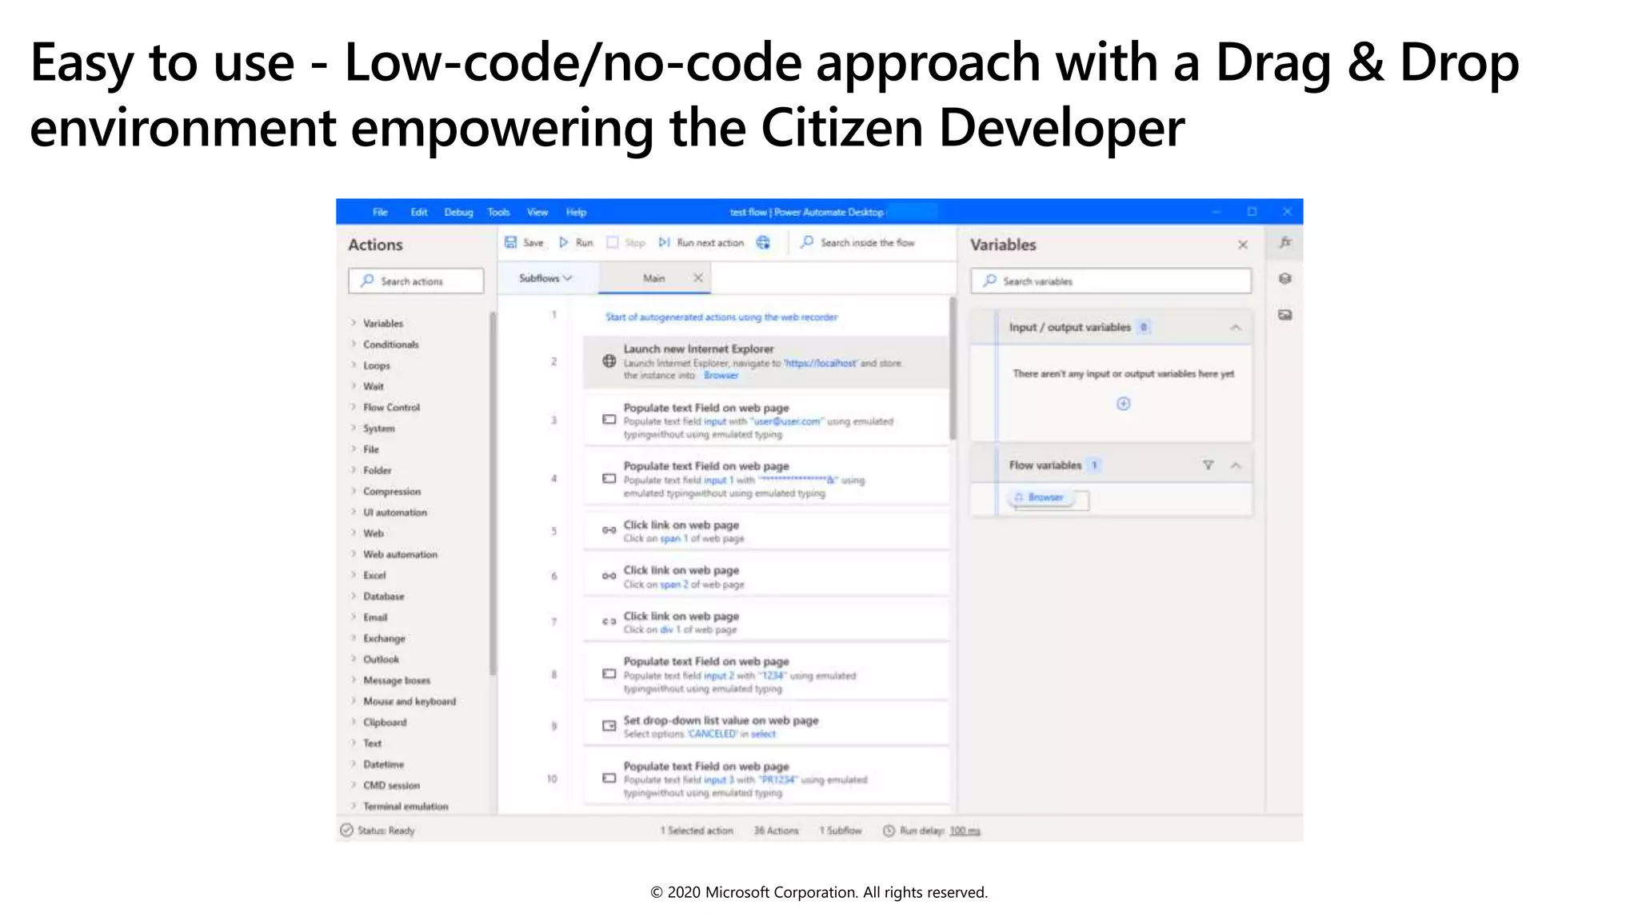Click span 1 link in action 5
This screenshot has height=921, width=1638.
673,539
